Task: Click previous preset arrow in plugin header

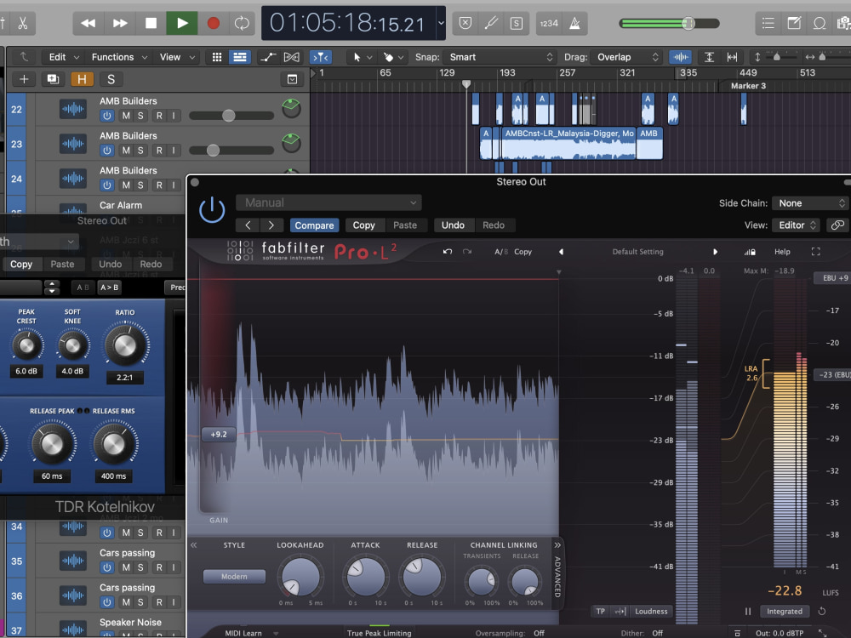Action: (x=248, y=225)
